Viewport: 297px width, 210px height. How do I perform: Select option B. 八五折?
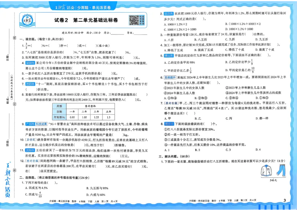click(x=200, y=40)
